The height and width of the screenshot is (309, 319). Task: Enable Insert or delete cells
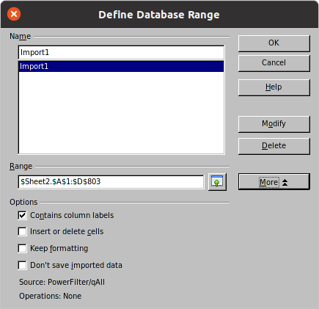22,231
